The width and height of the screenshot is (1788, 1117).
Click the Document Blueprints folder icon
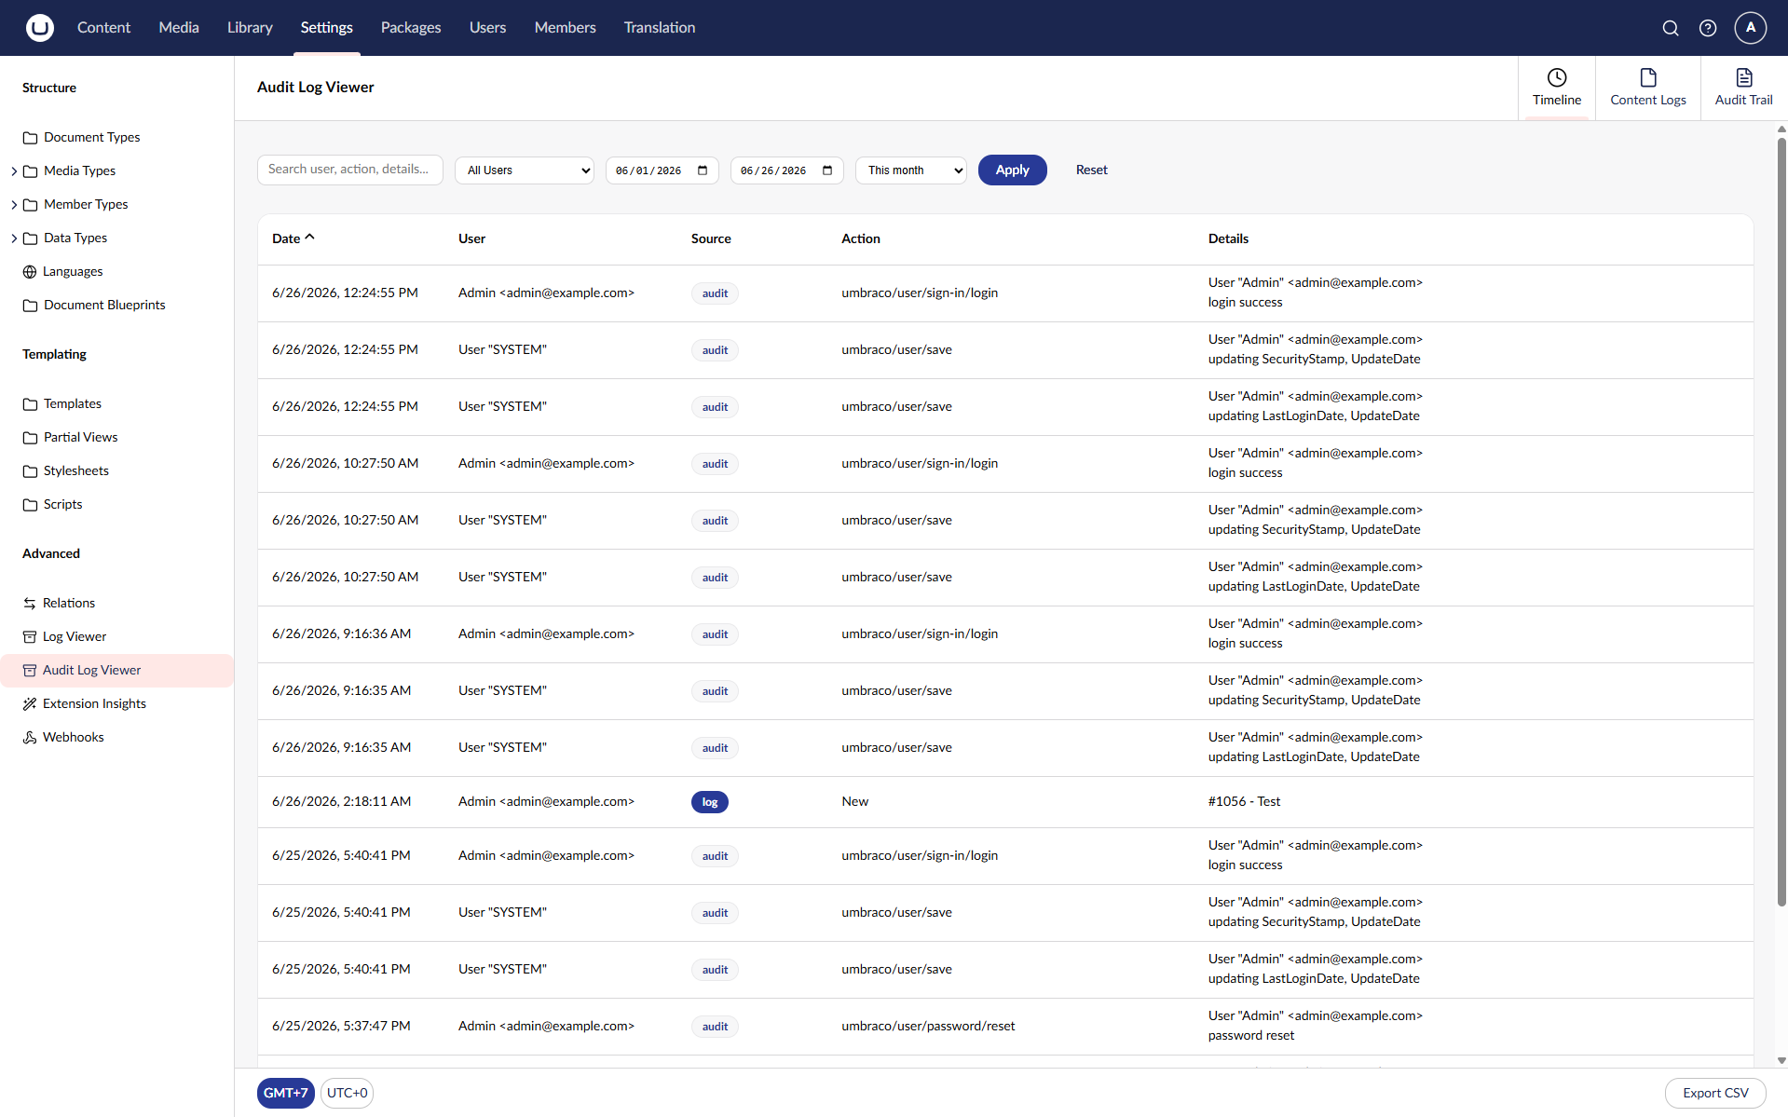(30, 306)
